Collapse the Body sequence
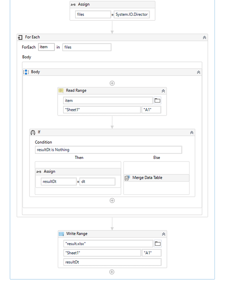 pos(199,72)
